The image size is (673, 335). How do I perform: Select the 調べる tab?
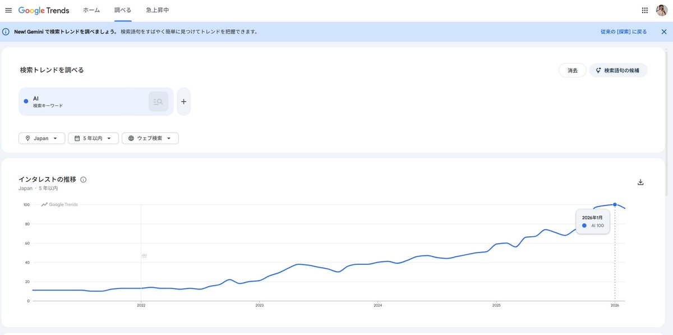(x=123, y=11)
